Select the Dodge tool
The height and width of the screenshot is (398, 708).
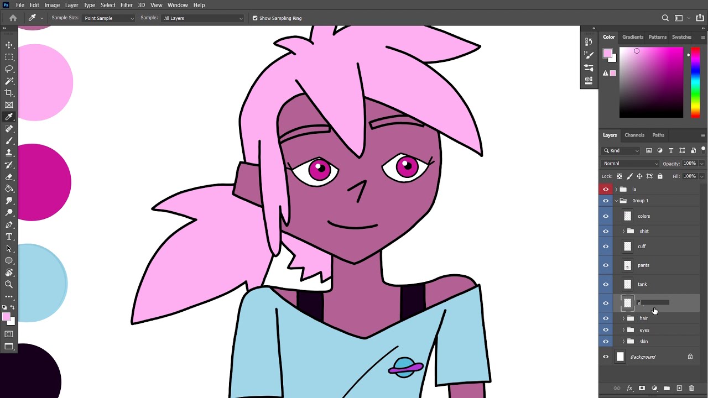pos(9,213)
